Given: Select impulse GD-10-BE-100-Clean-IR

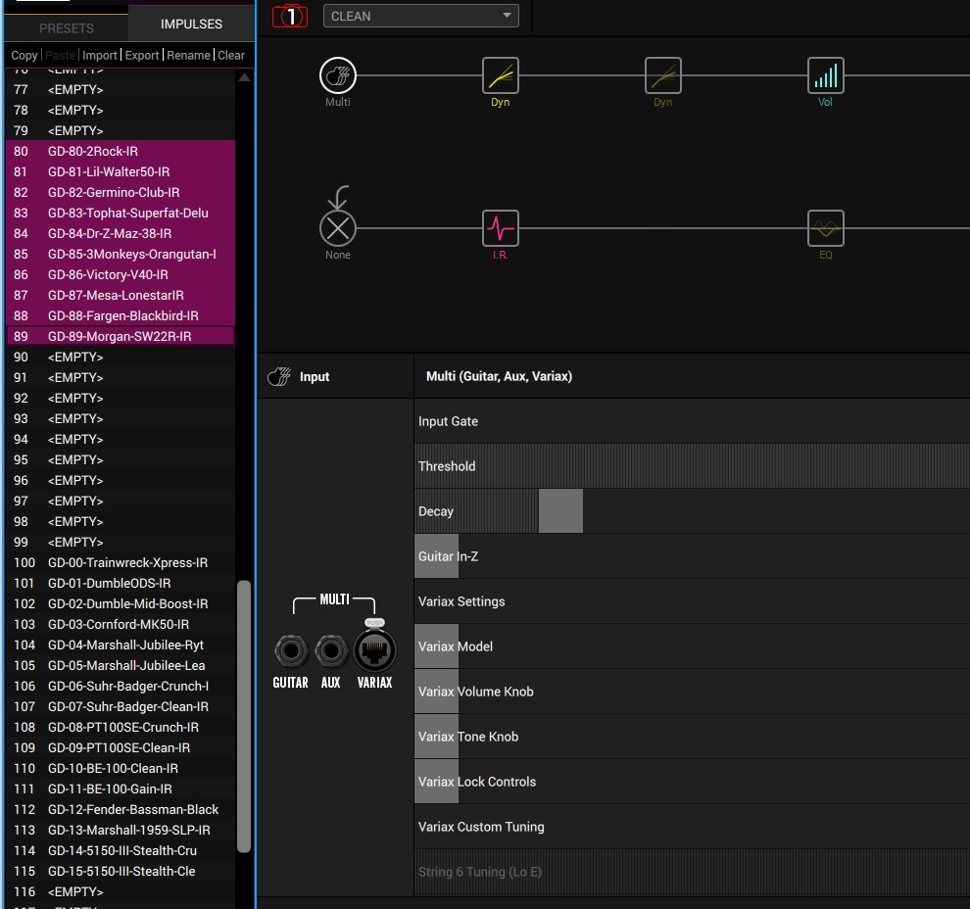Looking at the screenshot, I should click(120, 768).
